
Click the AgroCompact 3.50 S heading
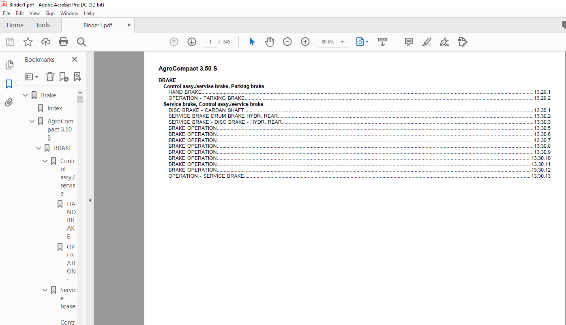(188, 69)
